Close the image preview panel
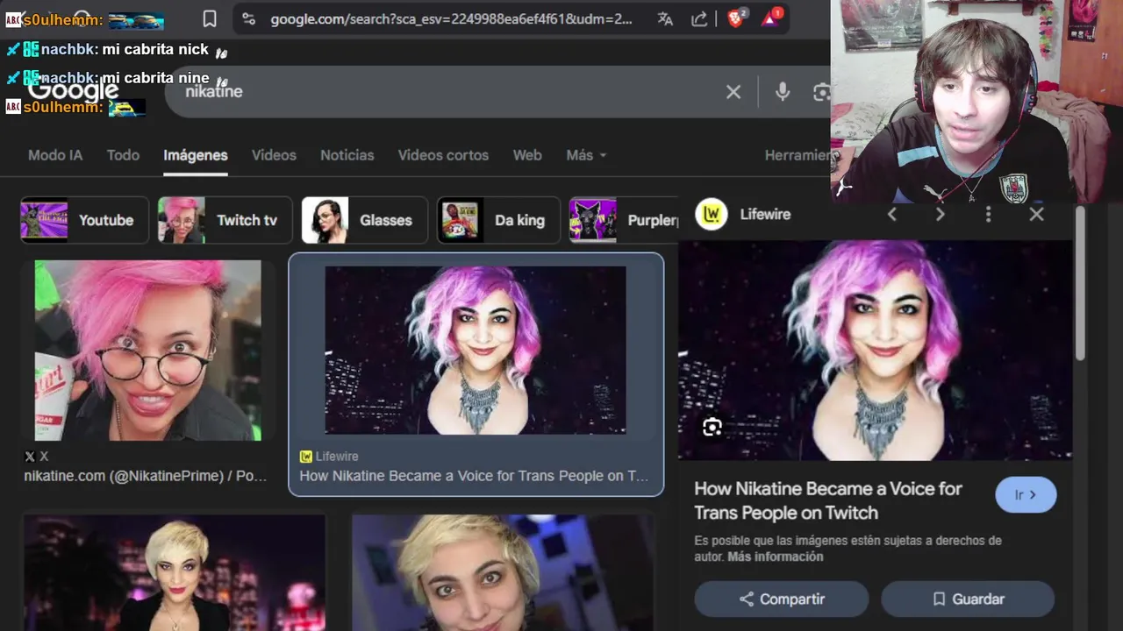Image resolution: width=1123 pixels, height=631 pixels. click(x=1036, y=214)
